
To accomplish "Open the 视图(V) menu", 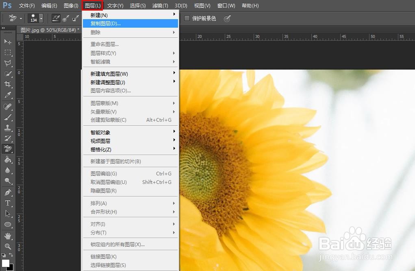I will pos(202,6).
